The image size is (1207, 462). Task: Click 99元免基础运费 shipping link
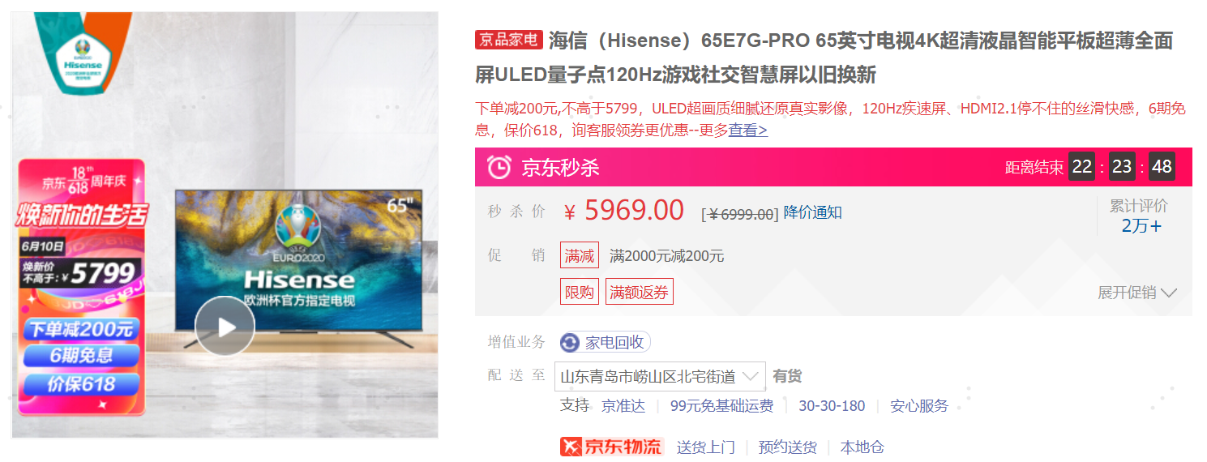(x=722, y=406)
